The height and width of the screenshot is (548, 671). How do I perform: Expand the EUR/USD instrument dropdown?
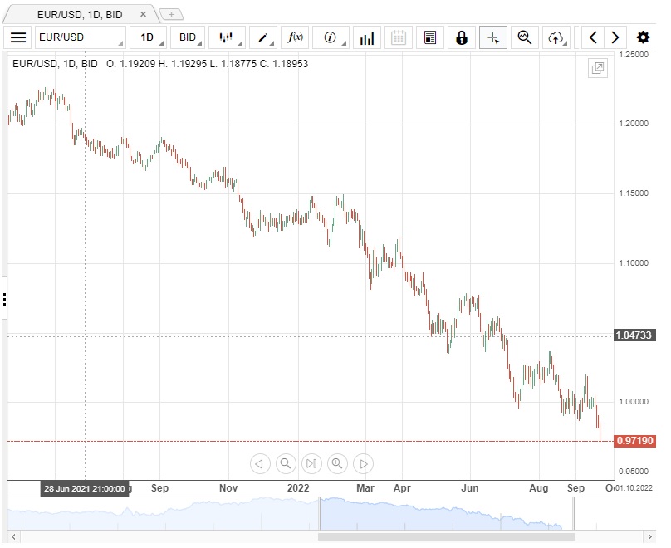click(80, 37)
